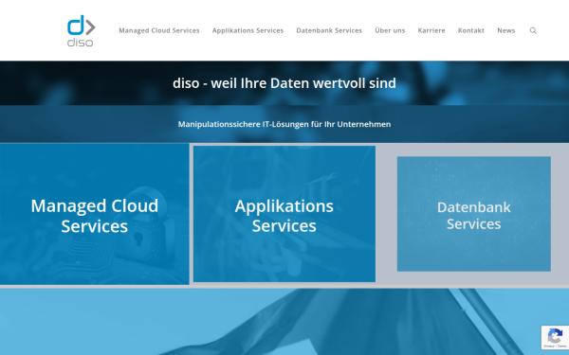Go to Über uns page
This screenshot has height=355, width=569.
click(x=390, y=31)
